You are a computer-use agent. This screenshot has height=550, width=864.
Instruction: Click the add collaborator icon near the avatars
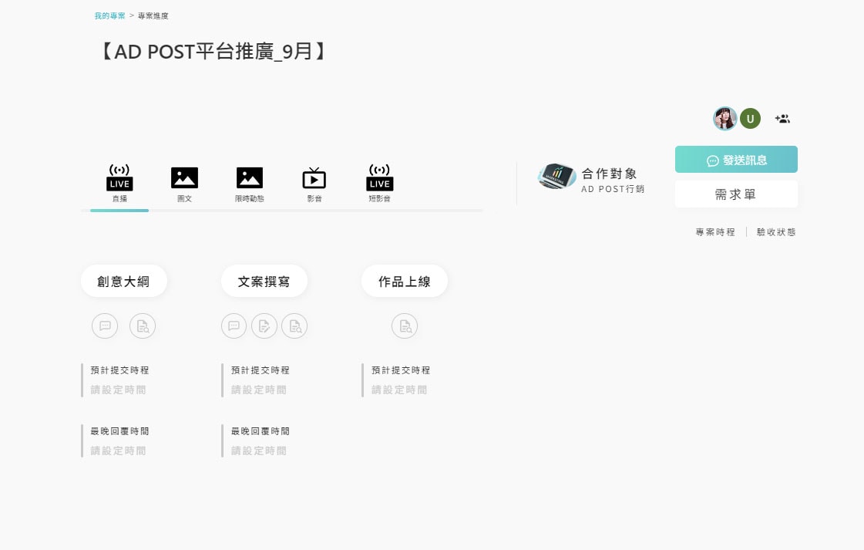click(x=782, y=118)
